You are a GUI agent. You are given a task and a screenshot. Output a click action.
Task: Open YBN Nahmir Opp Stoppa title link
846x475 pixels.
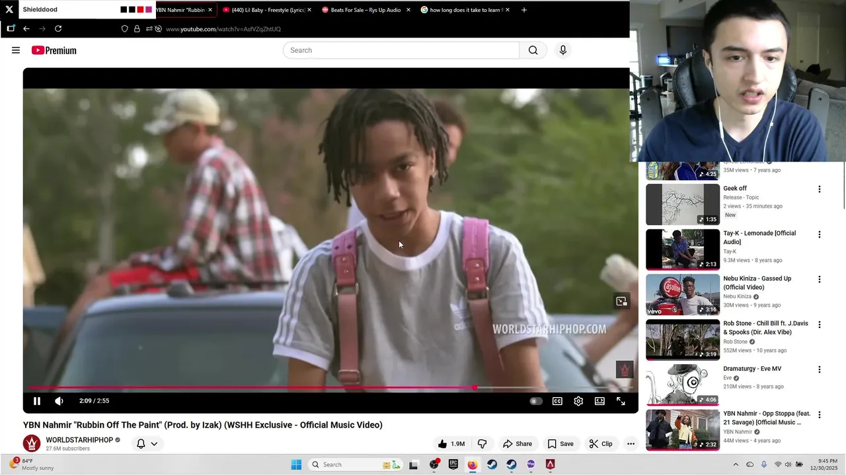[x=767, y=418]
